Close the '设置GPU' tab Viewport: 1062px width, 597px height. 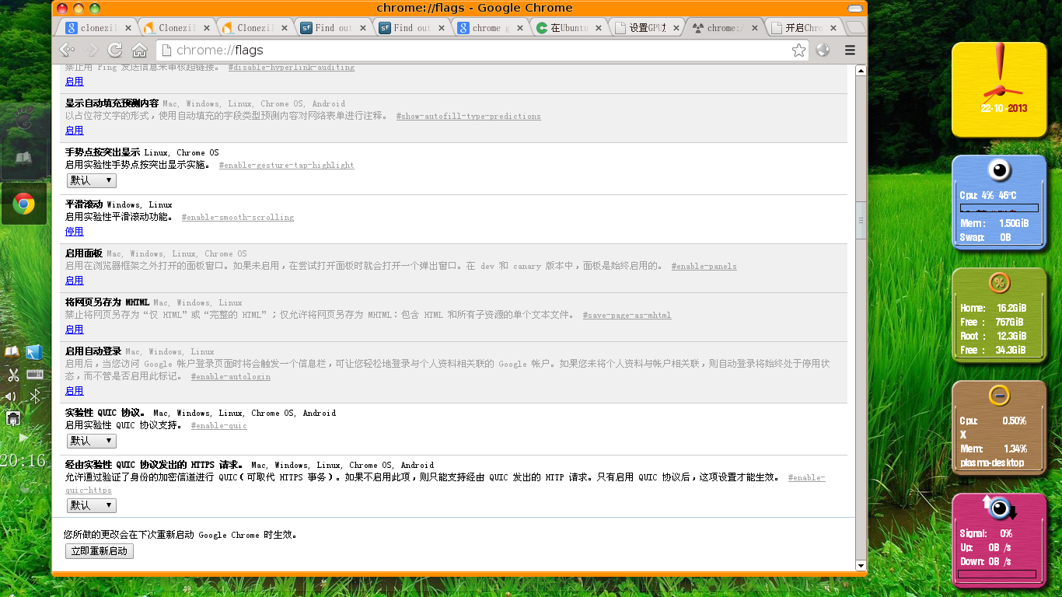[x=675, y=28]
